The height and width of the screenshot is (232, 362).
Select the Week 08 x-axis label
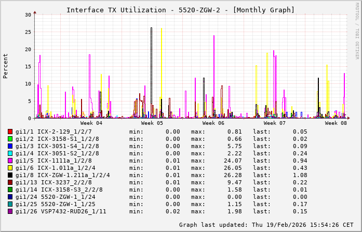[336, 123]
